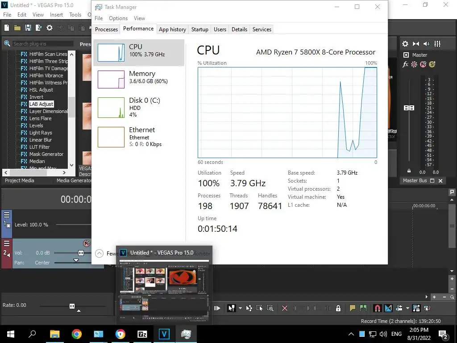
Task: Save the VEGAS project using the floppy icon
Action: (x=28, y=28)
